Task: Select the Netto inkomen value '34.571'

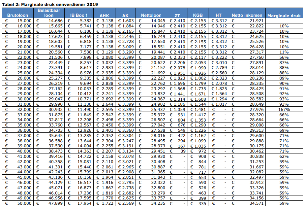Action: click(257, 203)
